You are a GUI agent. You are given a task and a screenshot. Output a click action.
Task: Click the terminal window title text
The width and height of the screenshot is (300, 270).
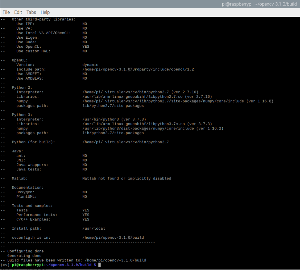pos(259,4)
